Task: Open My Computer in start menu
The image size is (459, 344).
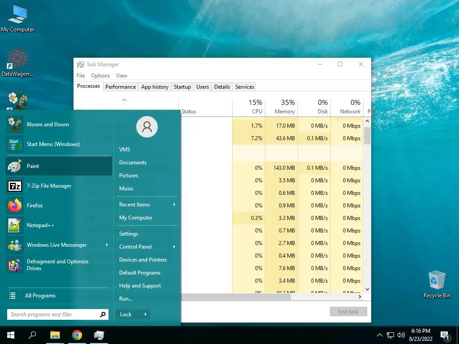Action: click(x=136, y=218)
